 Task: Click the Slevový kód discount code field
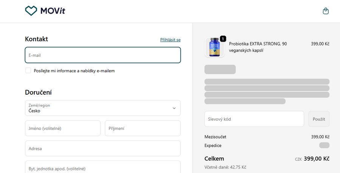click(x=254, y=119)
